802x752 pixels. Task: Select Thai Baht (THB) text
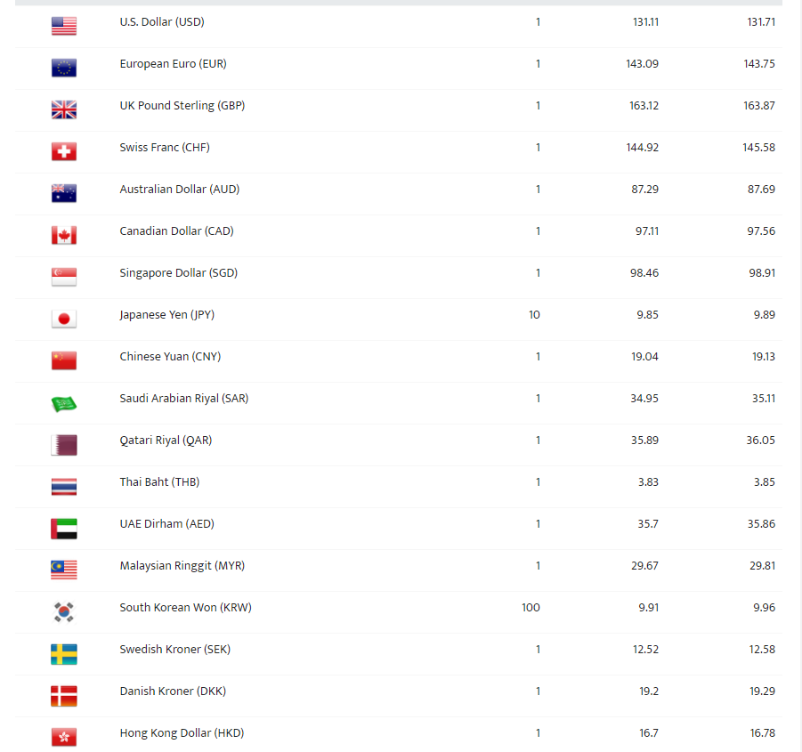click(x=159, y=482)
